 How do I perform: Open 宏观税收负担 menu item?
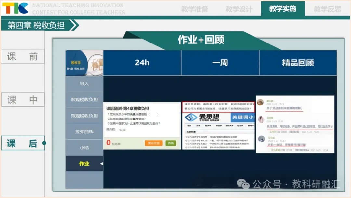click(84, 100)
